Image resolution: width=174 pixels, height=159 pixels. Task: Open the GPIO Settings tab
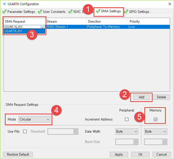137,12
